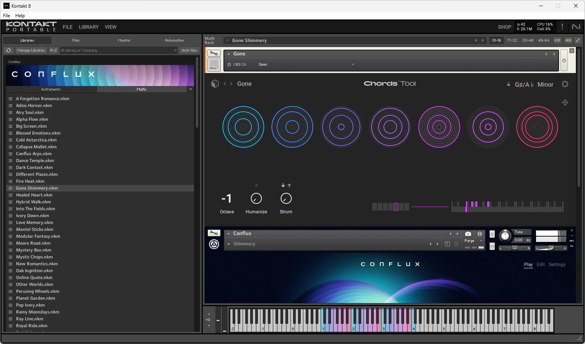Image resolution: width=585 pixels, height=344 pixels.
Task: Remove the Gone slot from rack
Action: [x=572, y=50]
